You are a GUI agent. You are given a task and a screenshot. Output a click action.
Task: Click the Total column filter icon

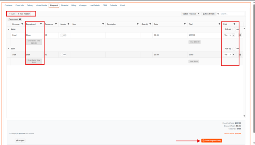click(x=219, y=24)
